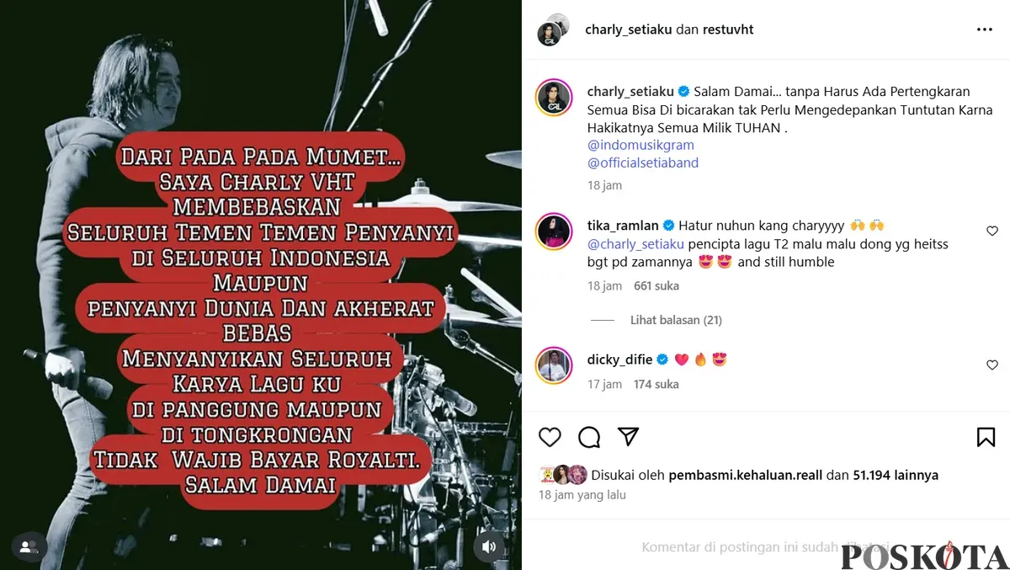
Task: Click charly_setiaku avatar beside caption
Action: (x=555, y=98)
